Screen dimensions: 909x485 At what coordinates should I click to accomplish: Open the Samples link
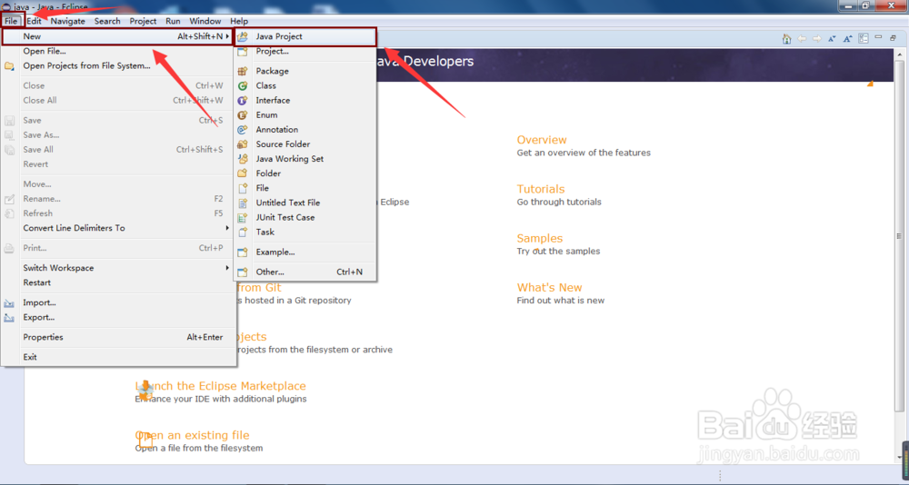click(x=540, y=238)
